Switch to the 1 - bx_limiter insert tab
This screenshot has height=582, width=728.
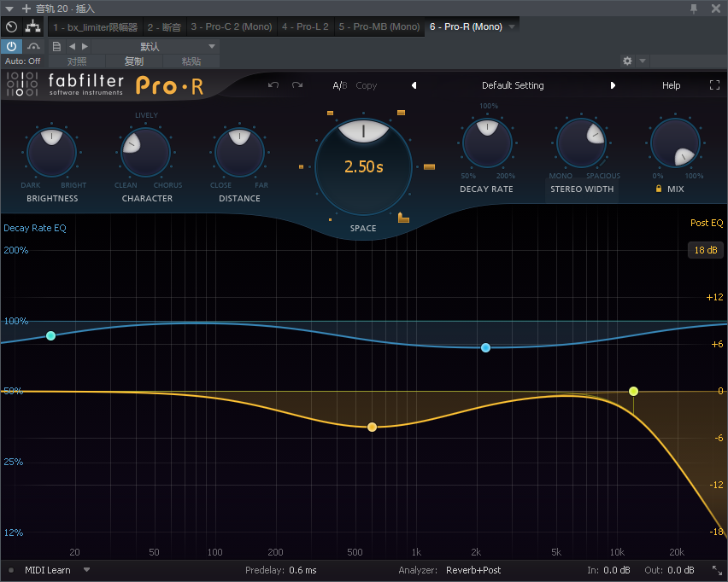coord(95,27)
